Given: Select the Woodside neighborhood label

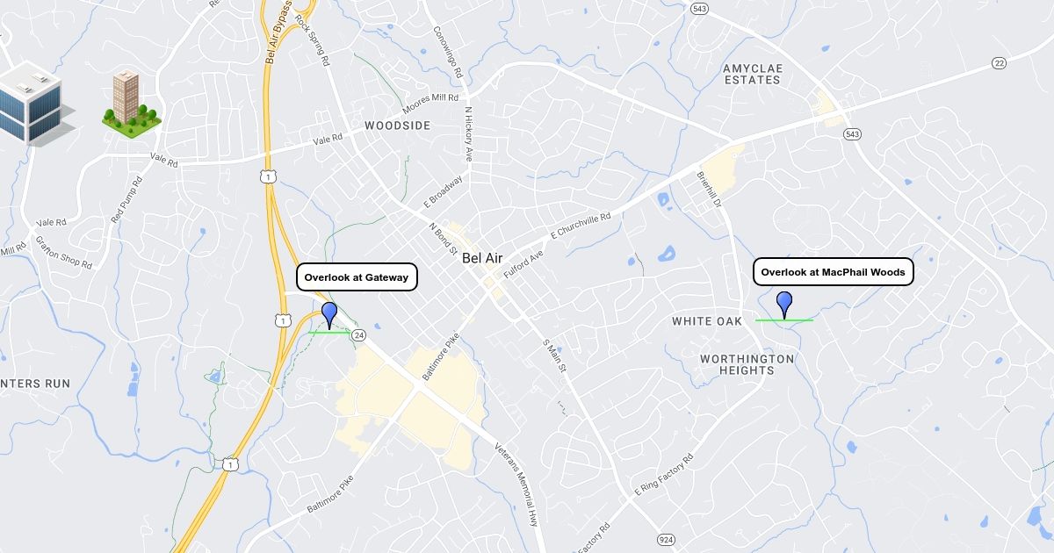Looking at the screenshot, I should coord(398,126).
